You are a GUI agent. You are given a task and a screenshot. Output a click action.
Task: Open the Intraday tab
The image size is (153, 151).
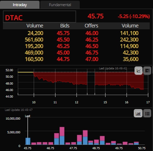coord(20,5)
